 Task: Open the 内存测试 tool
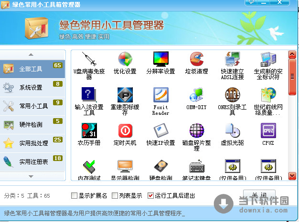(89, 169)
